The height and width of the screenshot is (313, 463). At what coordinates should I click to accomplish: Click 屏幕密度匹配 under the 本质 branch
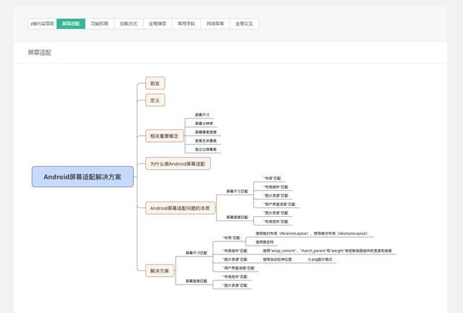pyautogui.click(x=237, y=217)
